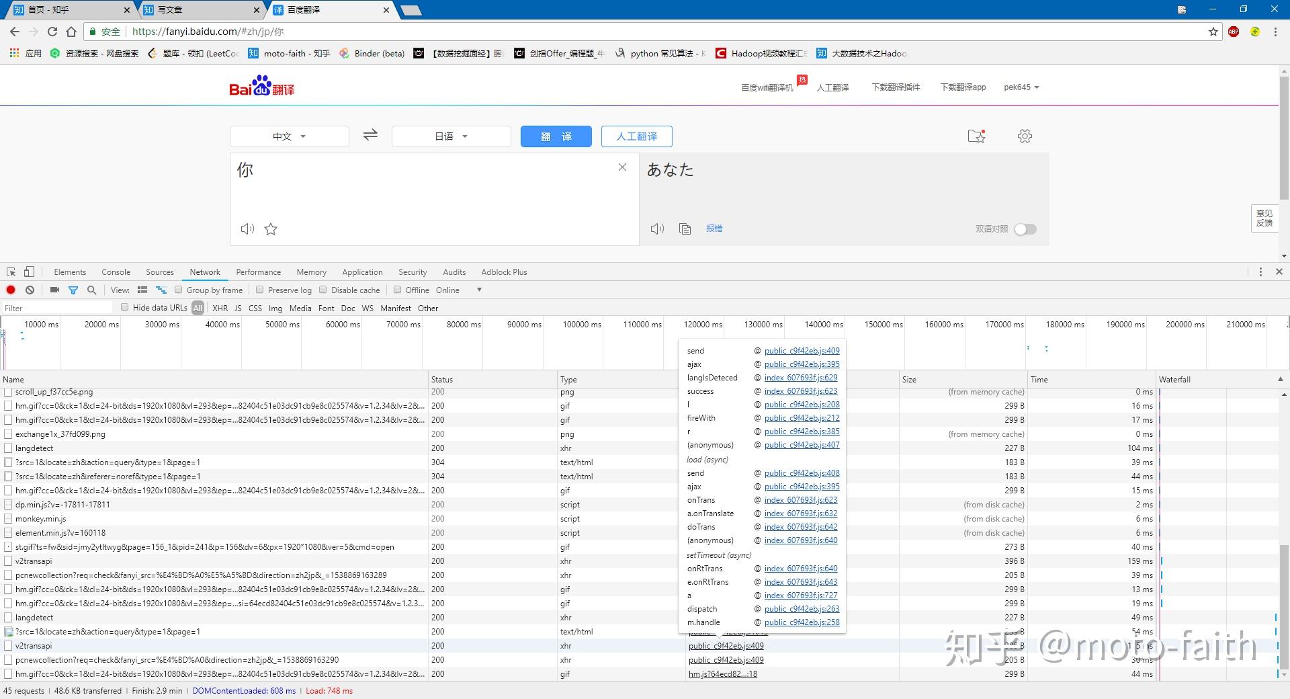The image size is (1290, 699).
Task: Click the blue 翻译 translate button
Action: pyautogui.click(x=556, y=136)
